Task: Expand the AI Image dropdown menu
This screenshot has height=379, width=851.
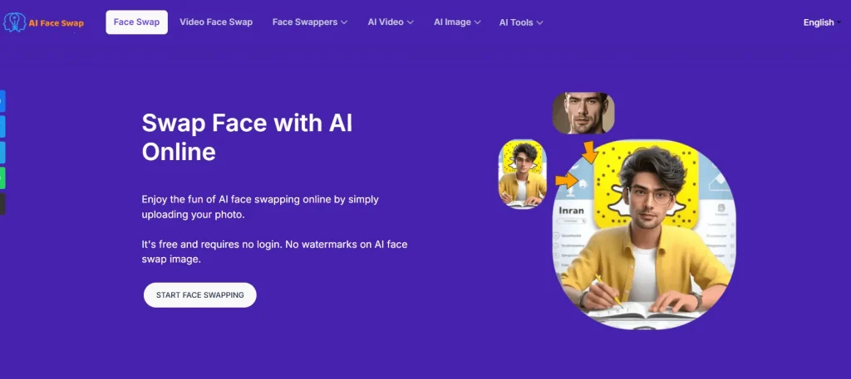Action: click(x=458, y=22)
